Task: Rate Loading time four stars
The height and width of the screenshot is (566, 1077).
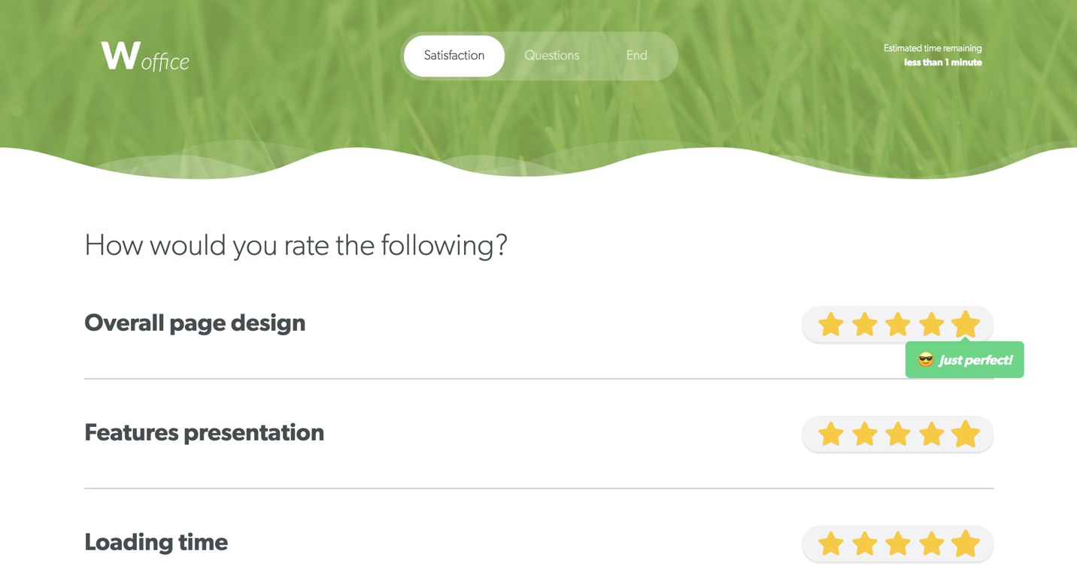Action: point(931,543)
